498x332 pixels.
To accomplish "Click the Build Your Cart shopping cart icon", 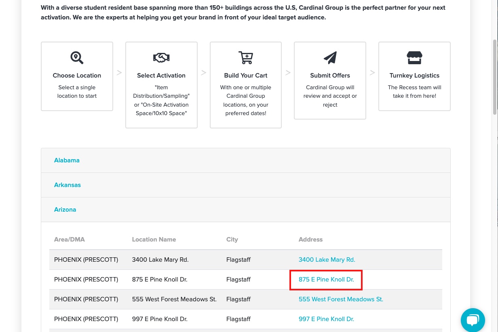I will [x=245, y=58].
